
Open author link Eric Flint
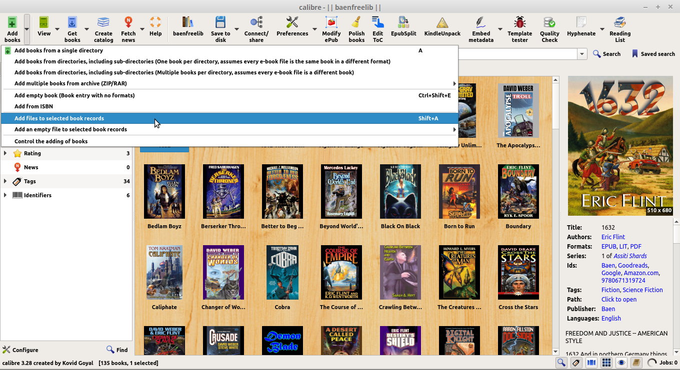pos(613,237)
